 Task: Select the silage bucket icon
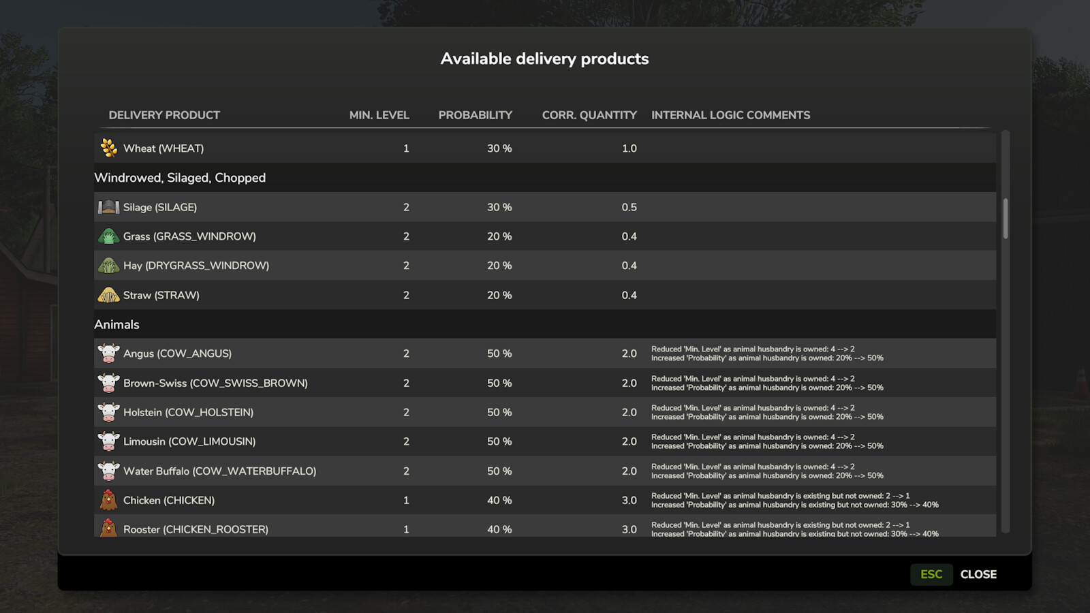pos(109,207)
